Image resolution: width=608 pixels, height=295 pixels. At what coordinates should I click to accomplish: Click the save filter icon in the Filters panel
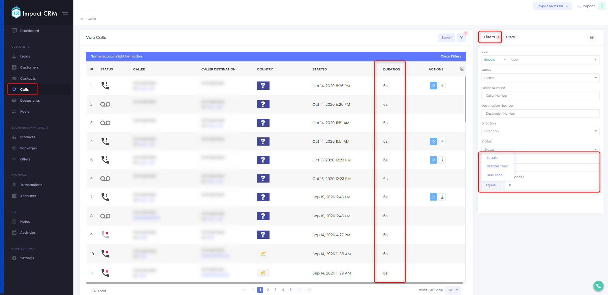[x=592, y=37]
